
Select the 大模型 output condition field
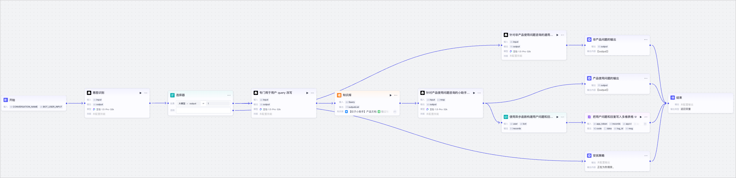(x=188, y=103)
